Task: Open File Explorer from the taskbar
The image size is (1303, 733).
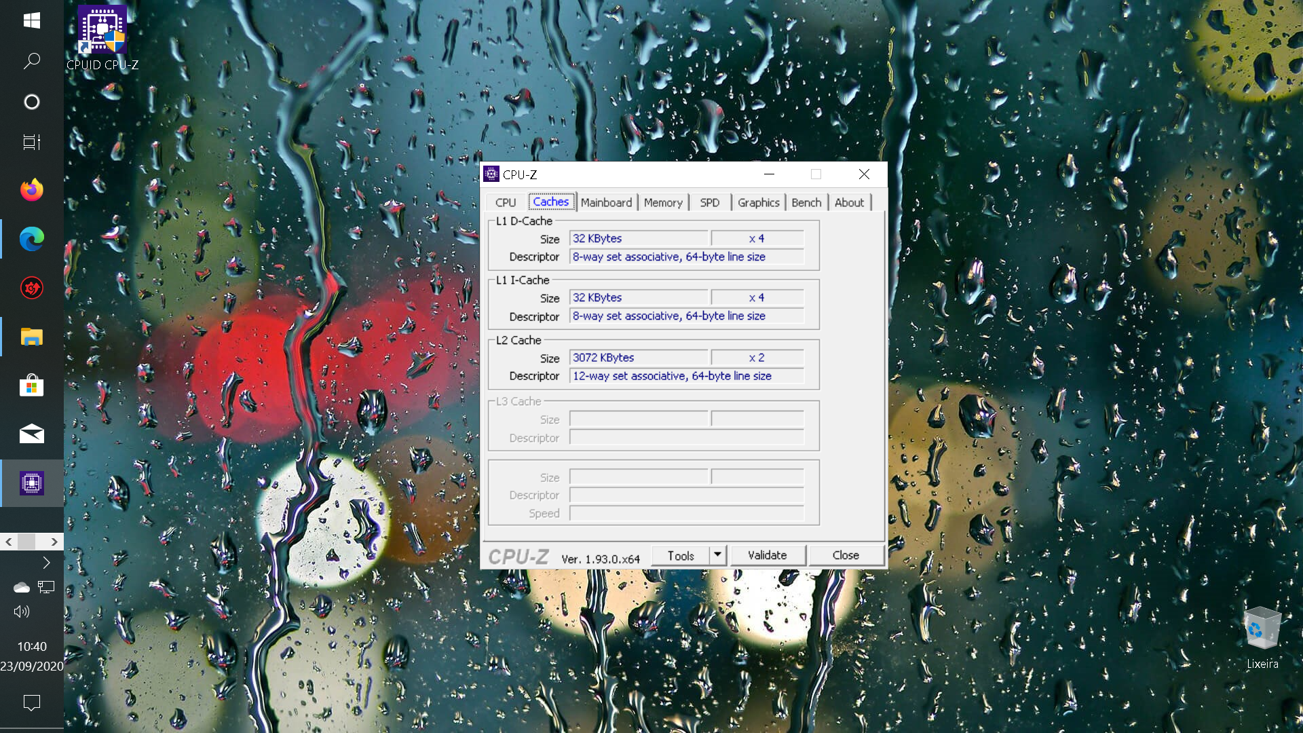Action: click(x=32, y=337)
